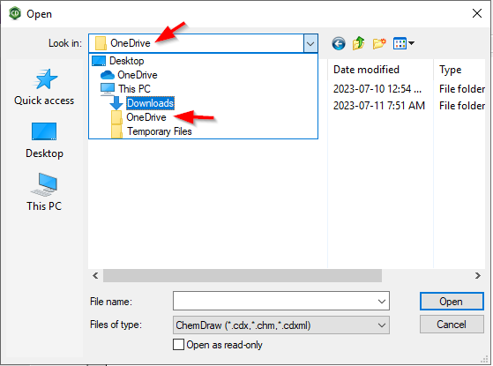Enable Open as read-only checkbox
This screenshot has width=493, height=366.
(178, 345)
